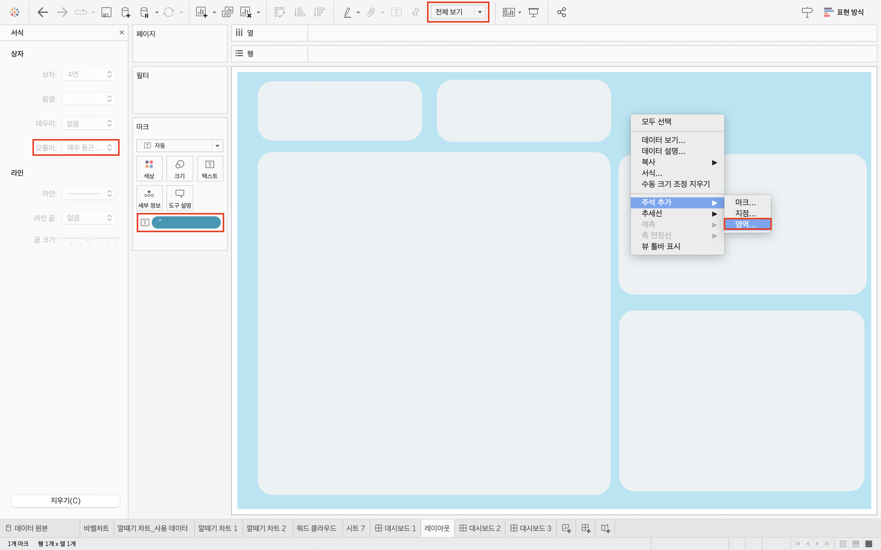Click the 끝 크기 slider
Screen dimensions: 881x550
pyautogui.click(x=89, y=238)
